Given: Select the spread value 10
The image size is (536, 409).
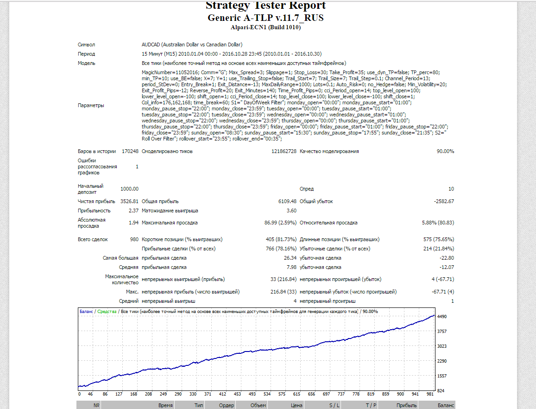Looking at the screenshot, I should pos(451,189).
